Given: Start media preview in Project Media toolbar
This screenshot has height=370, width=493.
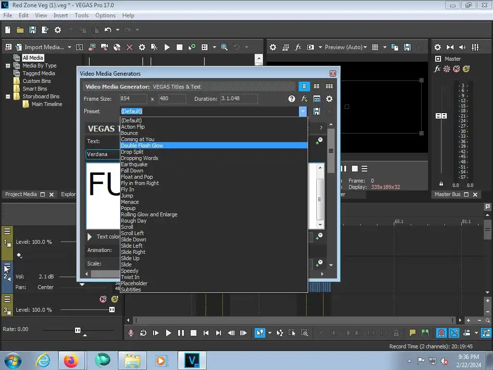Looking at the screenshot, I should 167,47.
